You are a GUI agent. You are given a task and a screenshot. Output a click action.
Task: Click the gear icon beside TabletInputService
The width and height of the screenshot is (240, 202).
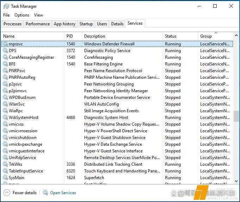tap(5, 171)
